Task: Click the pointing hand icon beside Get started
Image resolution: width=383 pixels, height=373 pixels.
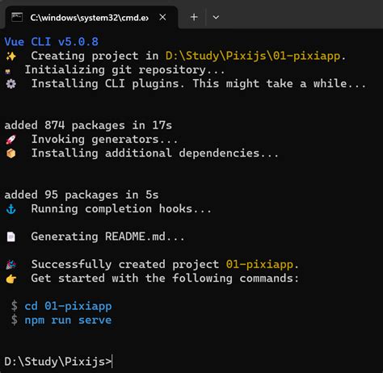Action: 11,279
